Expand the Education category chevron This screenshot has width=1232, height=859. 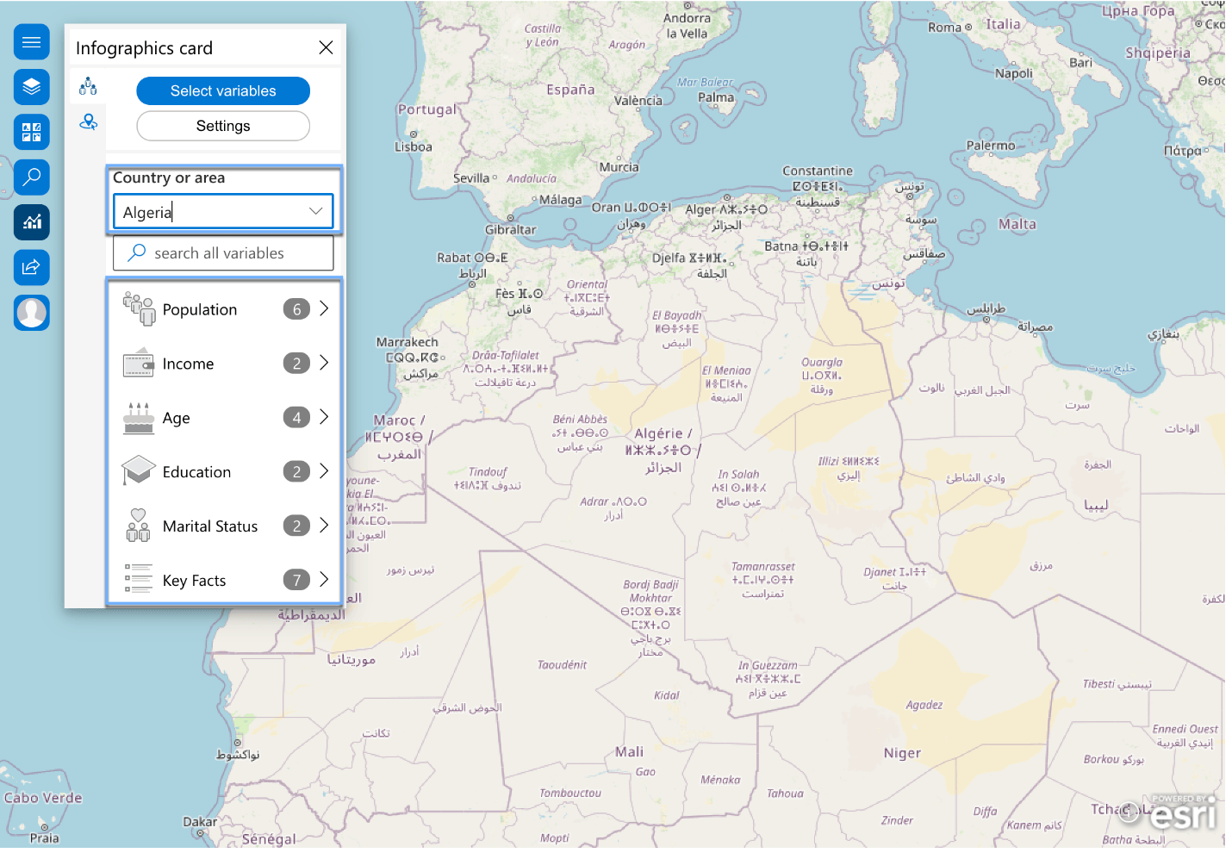(x=324, y=470)
